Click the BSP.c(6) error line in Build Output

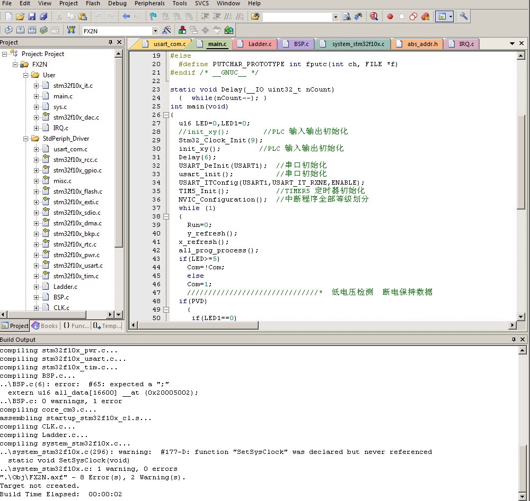click(84, 384)
